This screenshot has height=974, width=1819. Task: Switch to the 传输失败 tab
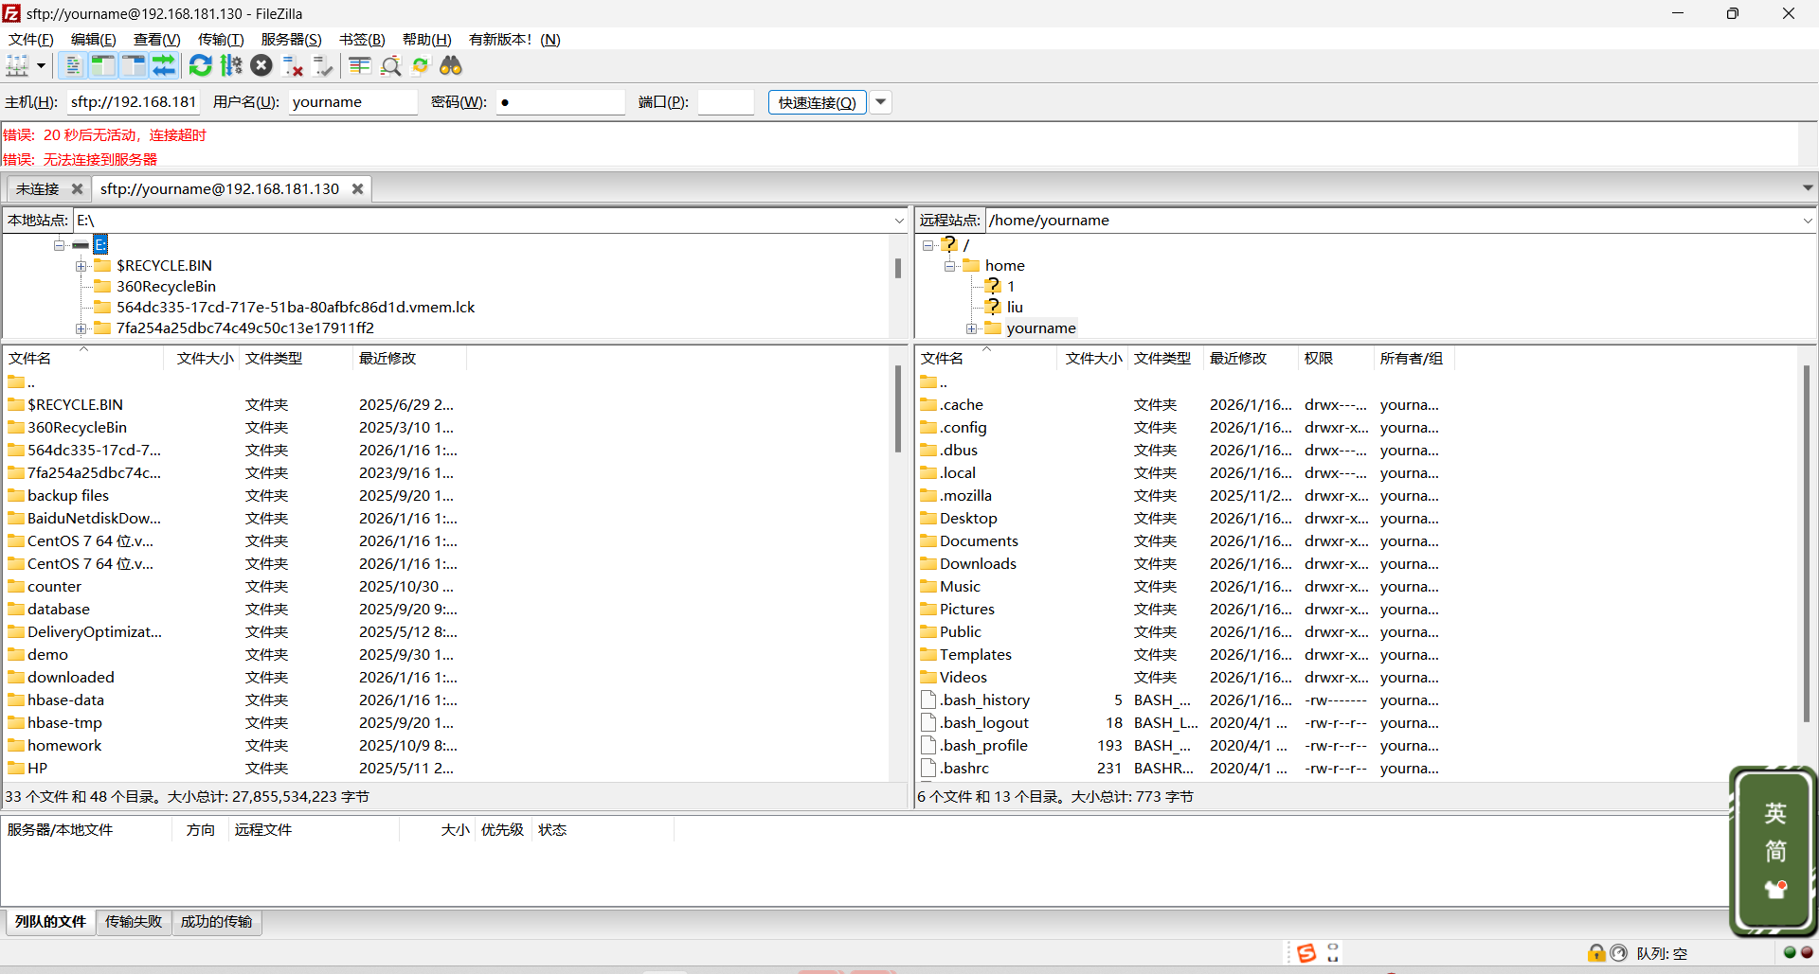point(134,922)
